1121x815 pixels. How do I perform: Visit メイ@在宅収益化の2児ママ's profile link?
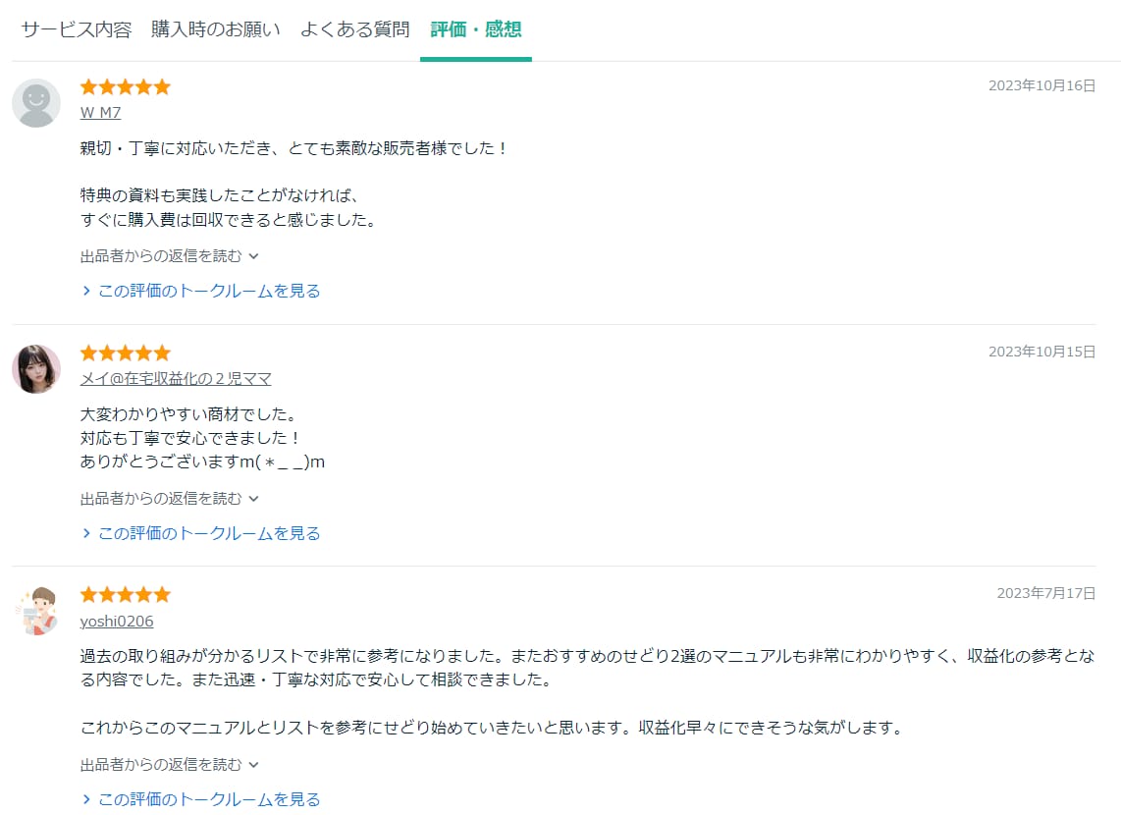[176, 378]
